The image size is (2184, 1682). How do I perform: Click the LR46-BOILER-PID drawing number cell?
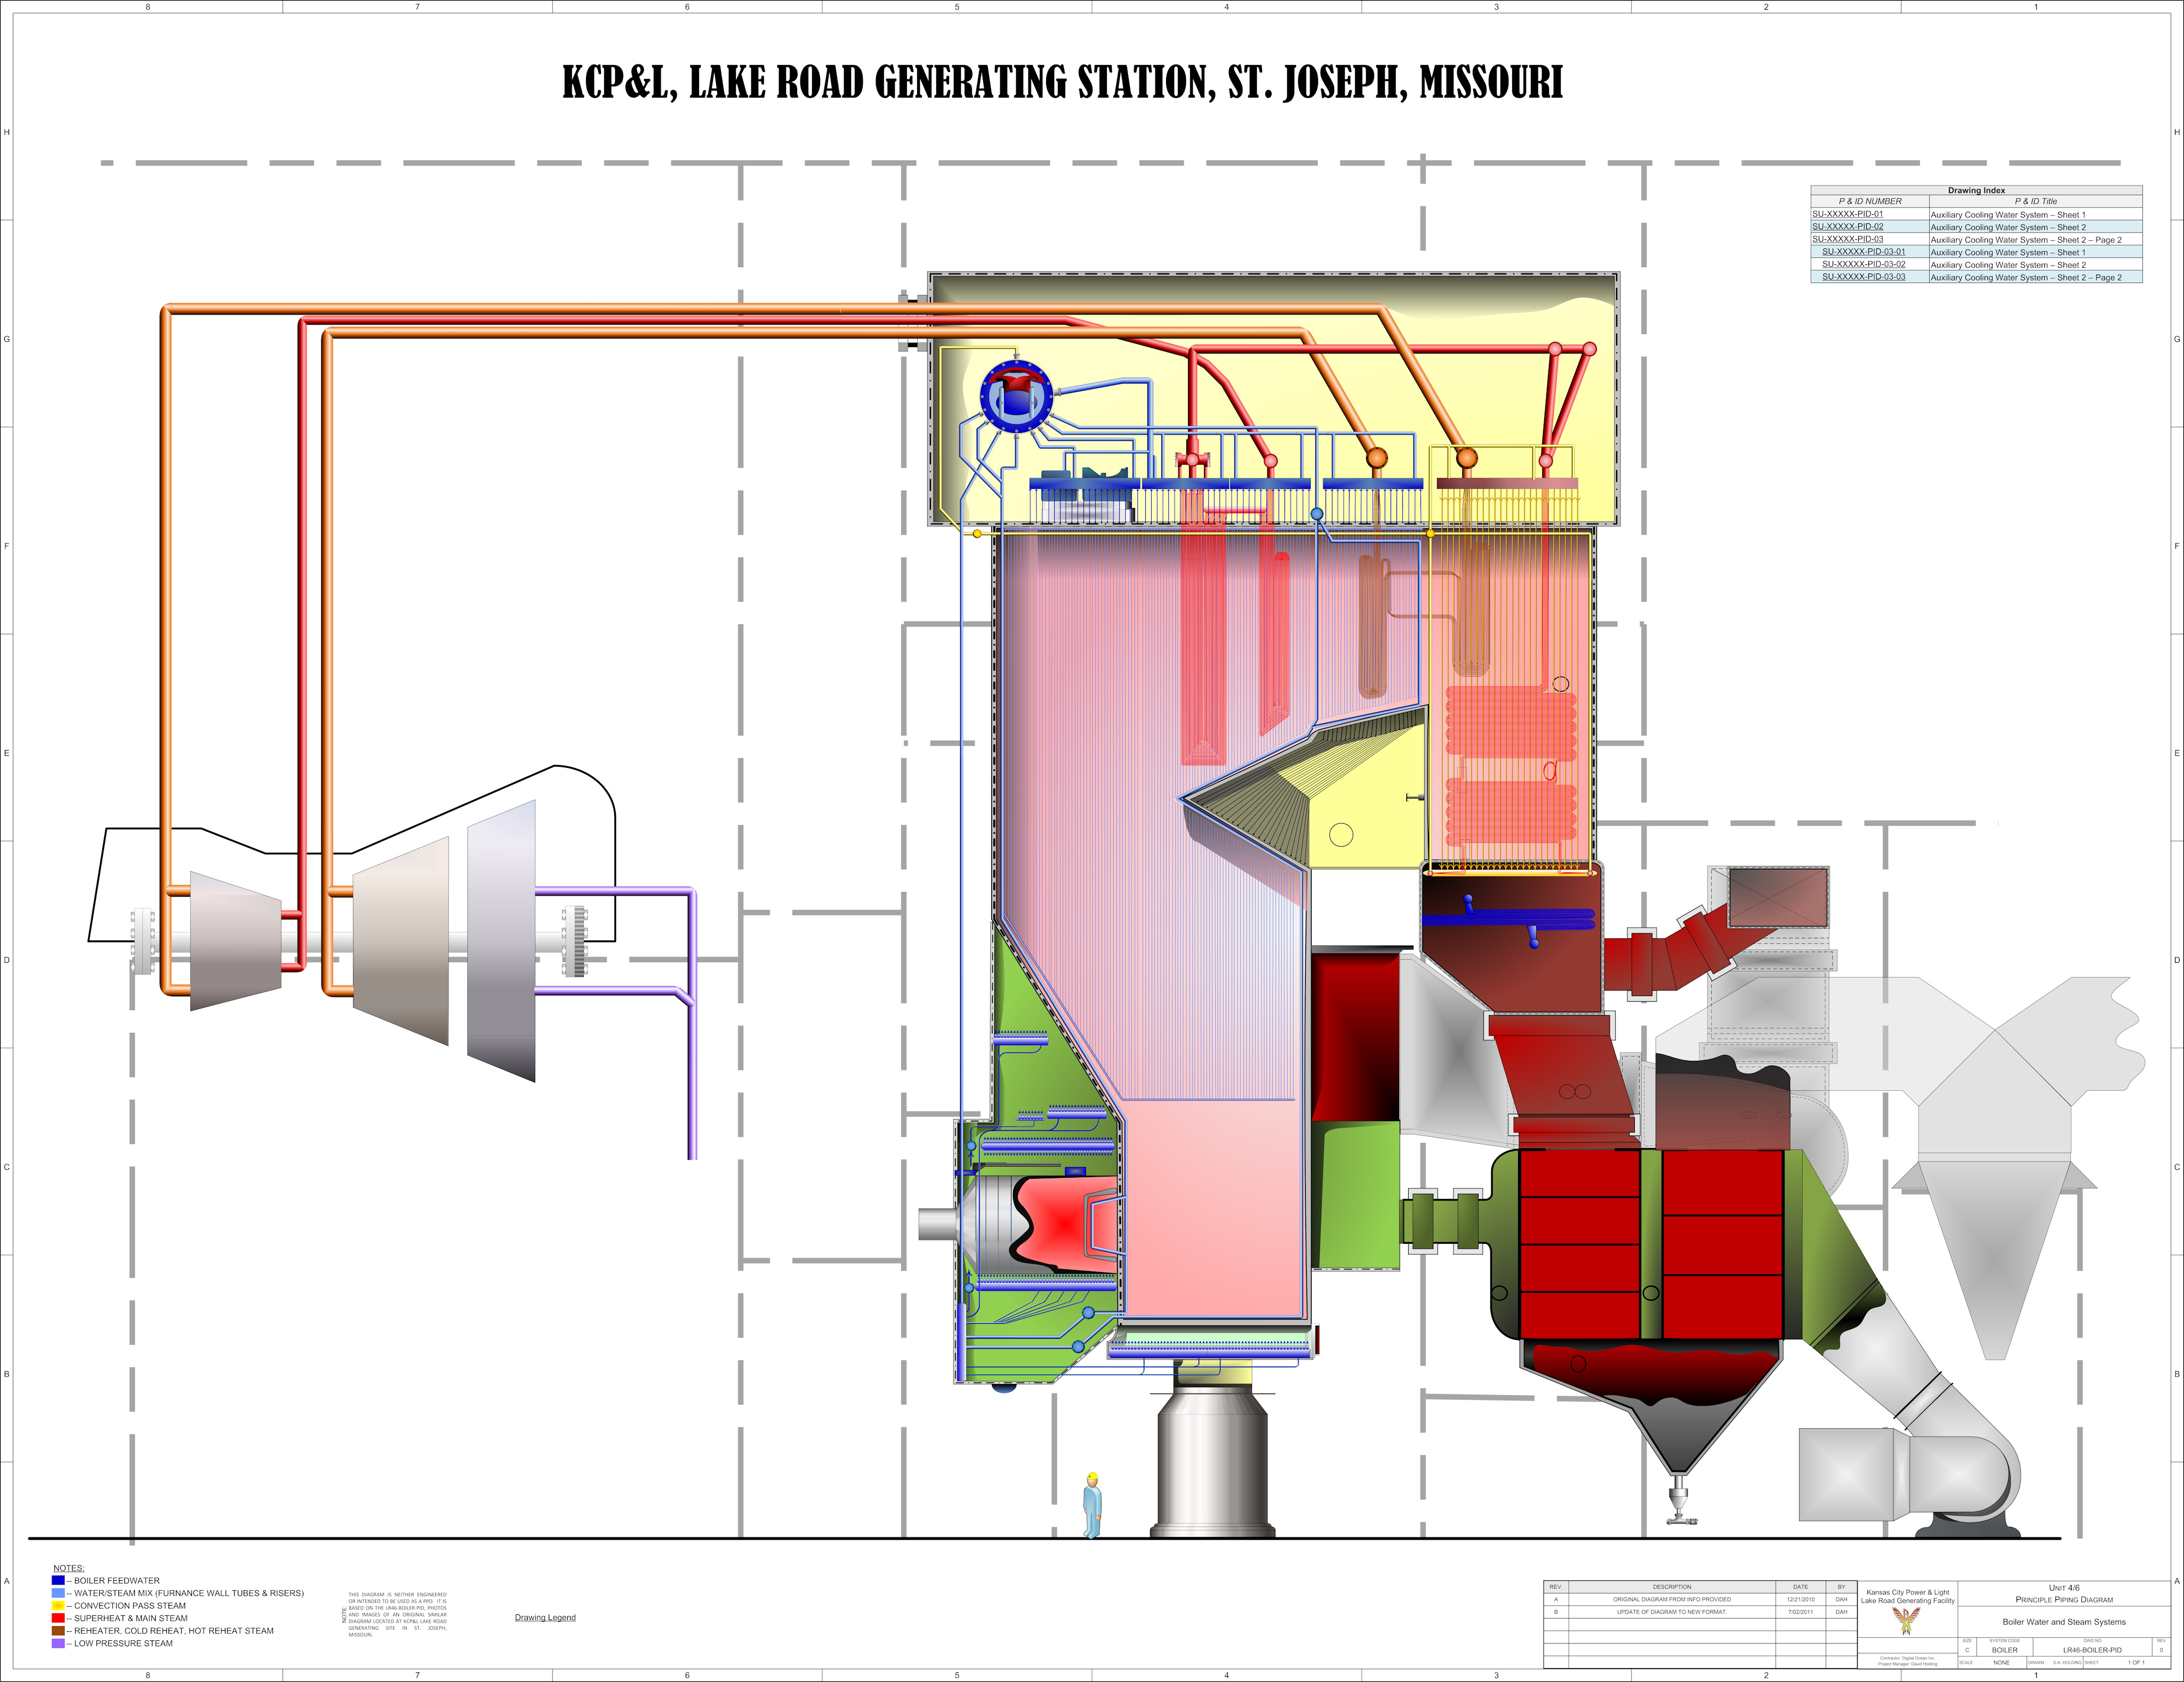(2091, 1650)
